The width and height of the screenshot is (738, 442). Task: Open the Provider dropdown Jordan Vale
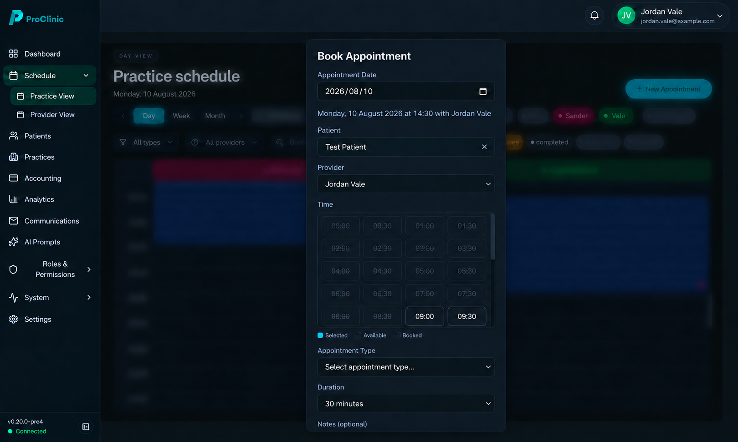click(406, 184)
